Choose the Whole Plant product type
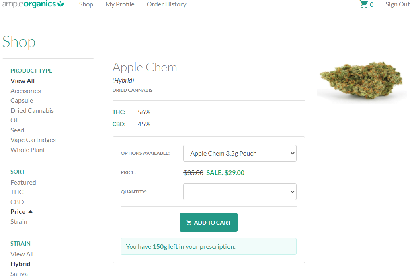Image resolution: width=412 pixels, height=278 pixels. 28,150
